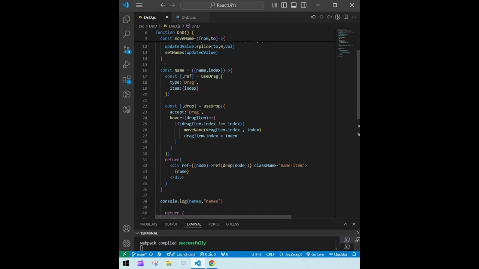Open next revision with GitLens arrow

click(x=329, y=17)
